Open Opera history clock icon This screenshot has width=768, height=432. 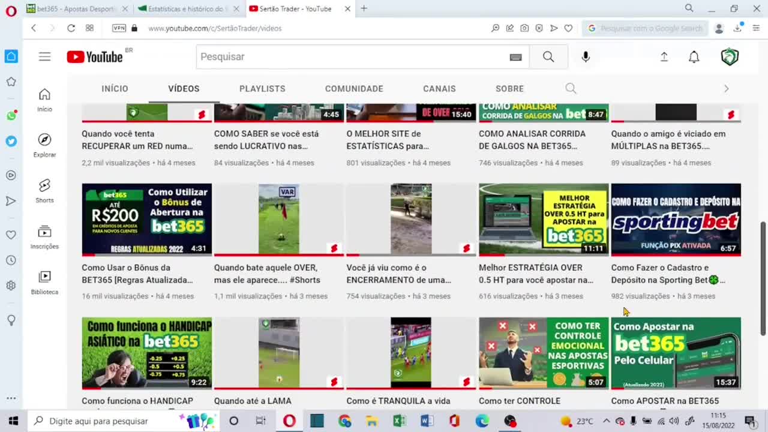coord(11,260)
